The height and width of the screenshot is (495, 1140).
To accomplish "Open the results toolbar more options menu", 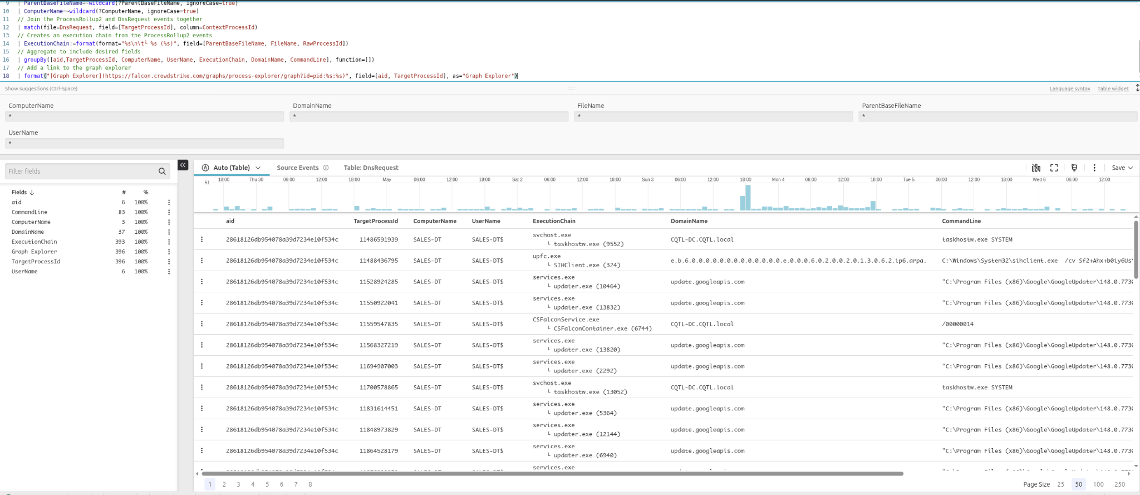I will [x=1094, y=168].
